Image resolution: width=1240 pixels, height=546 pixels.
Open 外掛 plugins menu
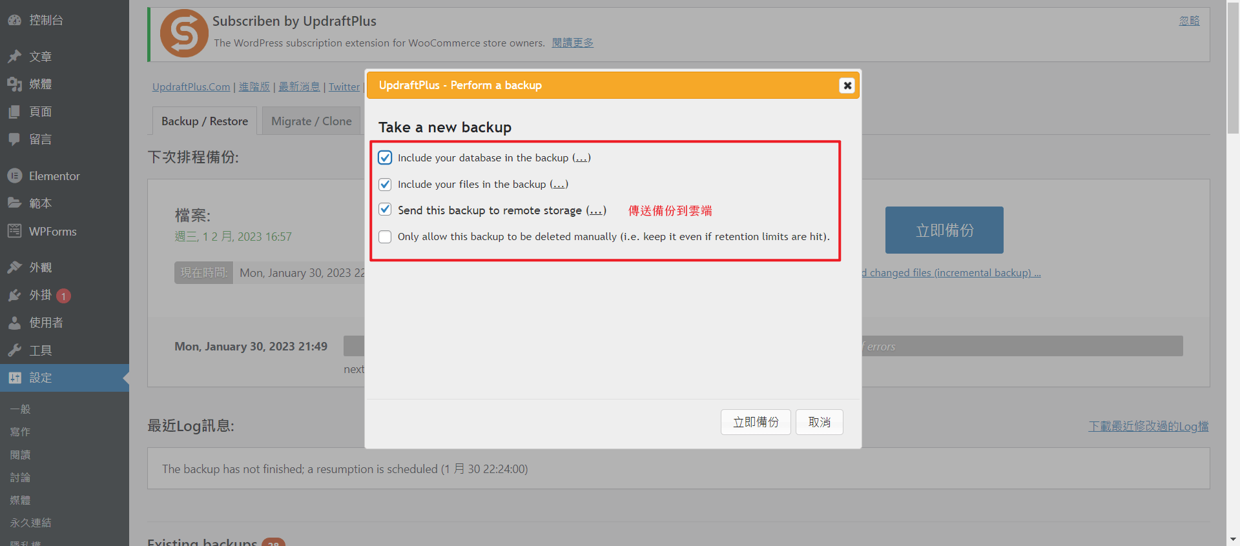[x=65, y=295]
